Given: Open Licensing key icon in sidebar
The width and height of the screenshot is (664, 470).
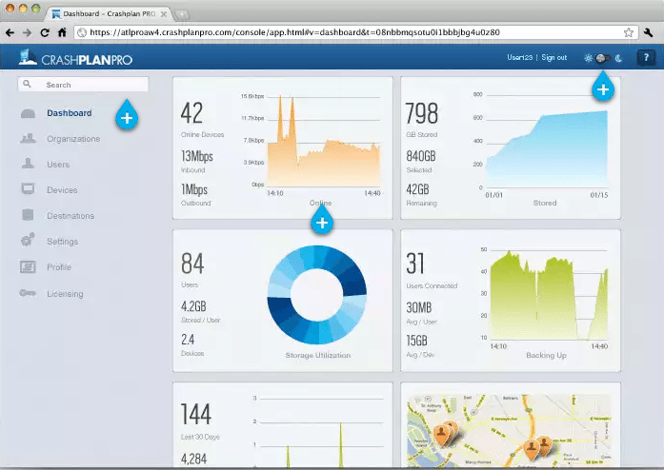Looking at the screenshot, I should click(x=28, y=293).
